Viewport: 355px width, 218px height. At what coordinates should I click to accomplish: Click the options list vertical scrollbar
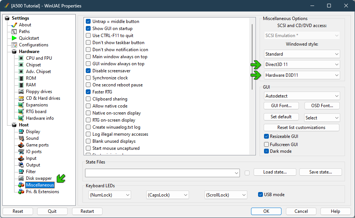252,57
